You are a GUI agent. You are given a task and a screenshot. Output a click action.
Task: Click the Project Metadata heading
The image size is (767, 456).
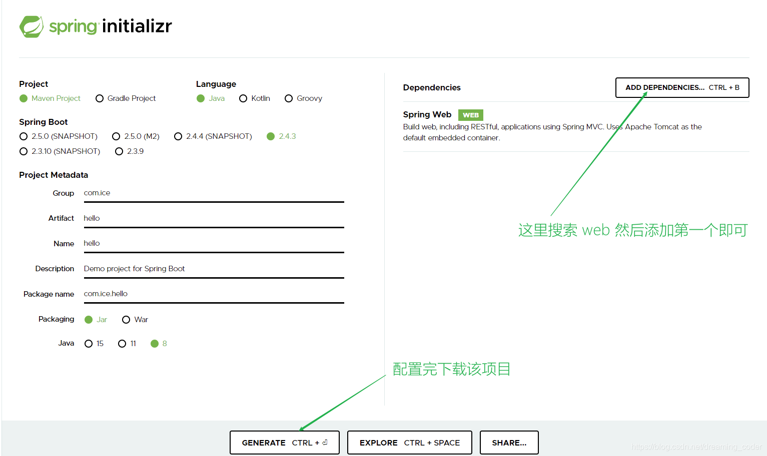[x=54, y=175]
